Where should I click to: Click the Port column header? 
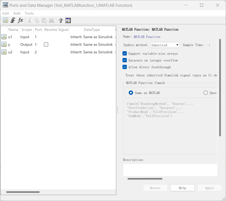point(38,30)
